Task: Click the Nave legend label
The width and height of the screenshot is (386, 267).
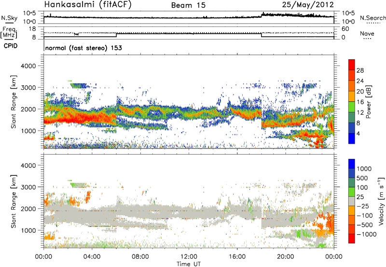Action: 367,33
